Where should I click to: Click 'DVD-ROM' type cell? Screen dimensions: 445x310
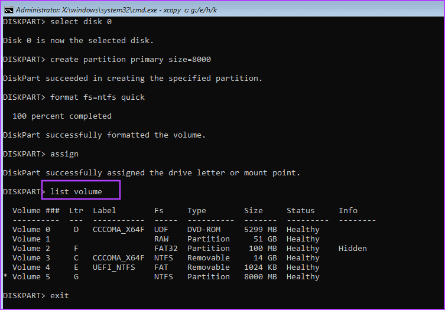click(x=204, y=230)
